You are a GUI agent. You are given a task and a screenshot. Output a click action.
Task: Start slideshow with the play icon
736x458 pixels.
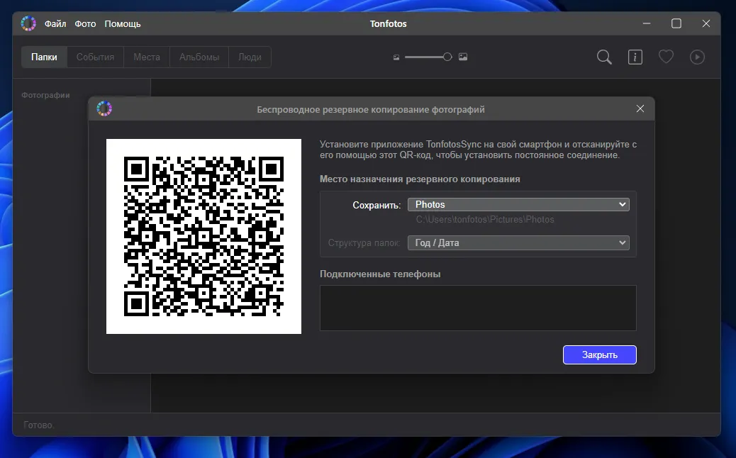pyautogui.click(x=697, y=57)
